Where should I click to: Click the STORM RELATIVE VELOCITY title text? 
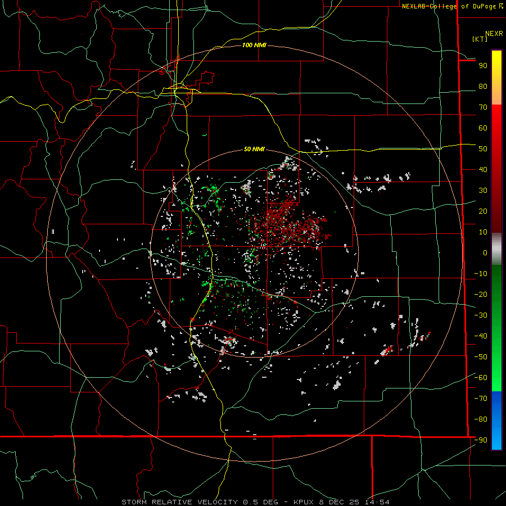click(180, 502)
